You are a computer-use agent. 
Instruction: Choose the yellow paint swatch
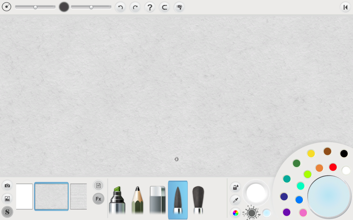[x=311, y=153]
